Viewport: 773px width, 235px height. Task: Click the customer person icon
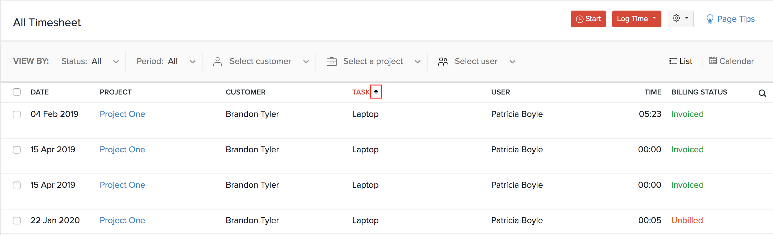point(218,62)
